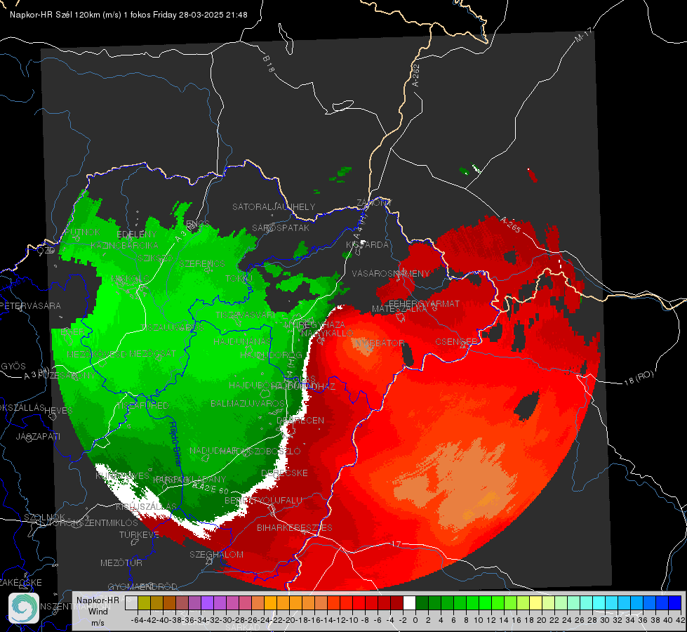Image resolution: width=687 pixels, height=632 pixels.
Task: Click the MEZŐCSÁT town label
Action: click(153, 353)
